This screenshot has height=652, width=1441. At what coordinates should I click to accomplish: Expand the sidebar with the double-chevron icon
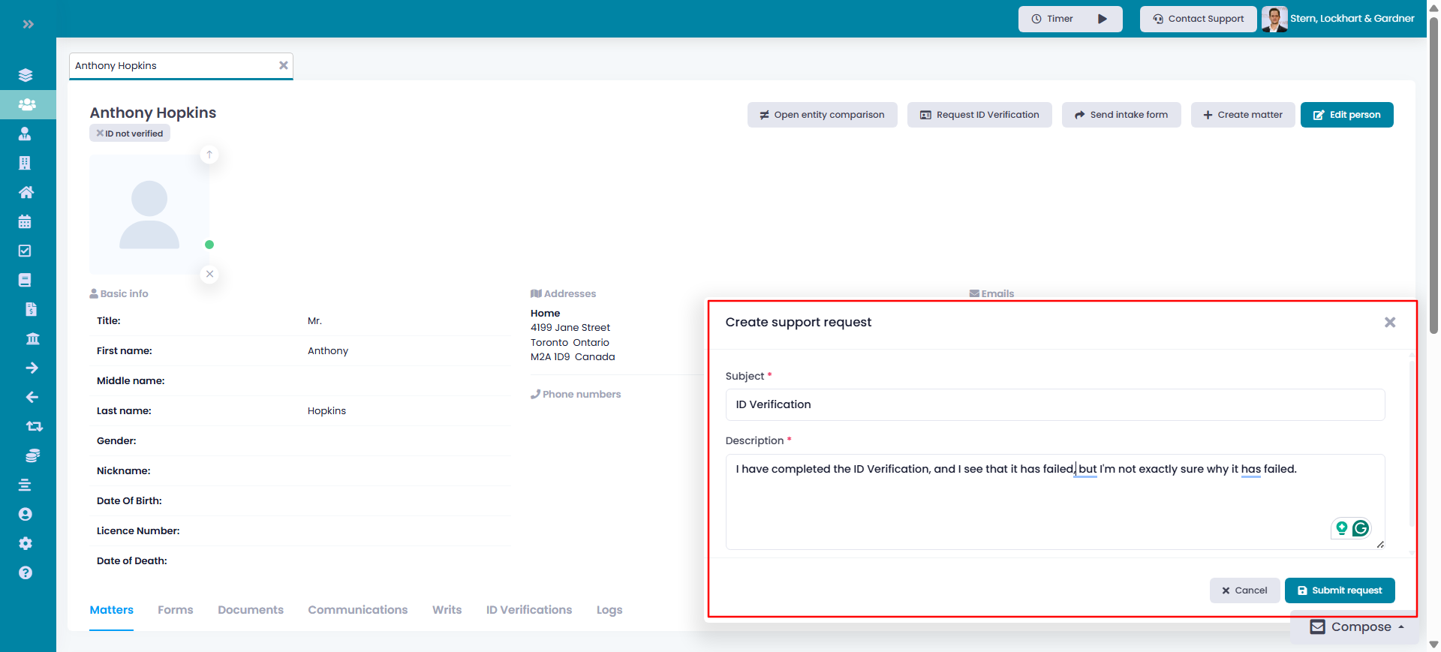(x=28, y=24)
